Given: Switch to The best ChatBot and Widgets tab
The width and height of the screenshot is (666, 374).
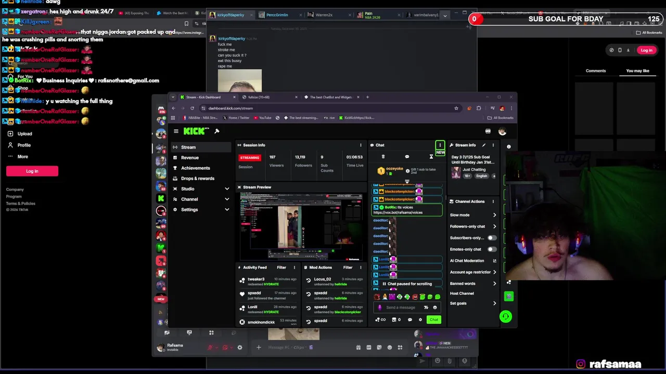Looking at the screenshot, I should [331, 97].
